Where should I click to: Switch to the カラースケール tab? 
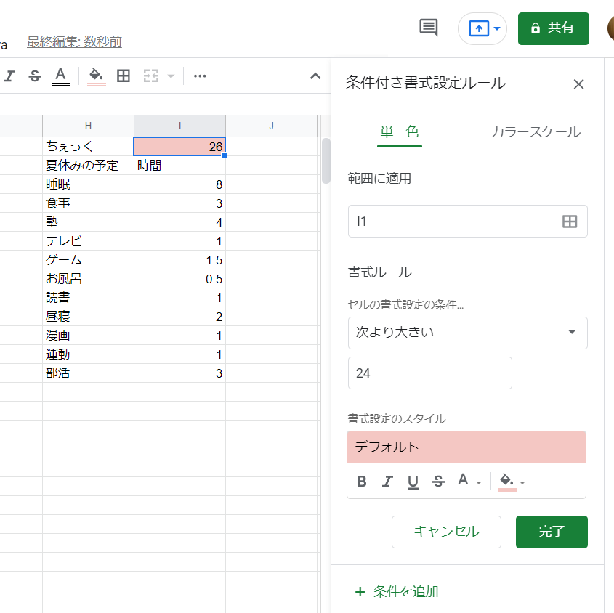[x=535, y=131]
